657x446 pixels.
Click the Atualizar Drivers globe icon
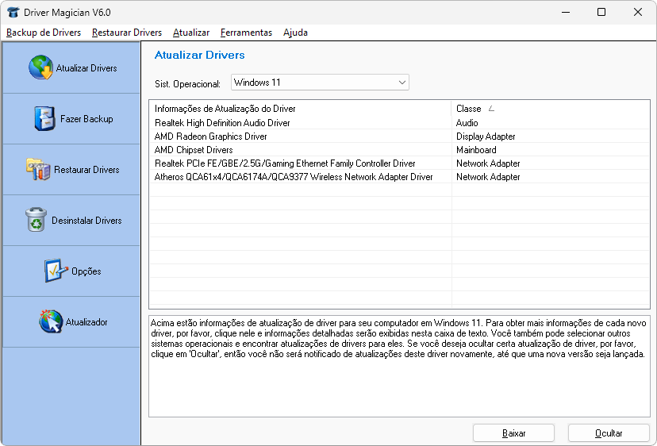point(40,68)
